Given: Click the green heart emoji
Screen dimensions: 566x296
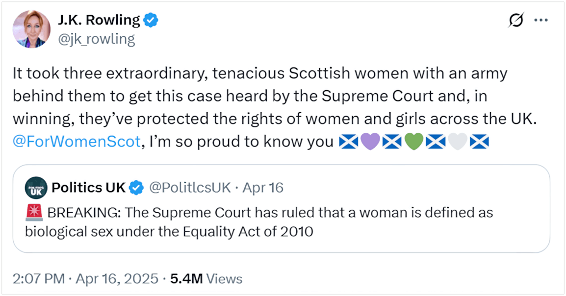Looking at the screenshot, I should (413, 143).
